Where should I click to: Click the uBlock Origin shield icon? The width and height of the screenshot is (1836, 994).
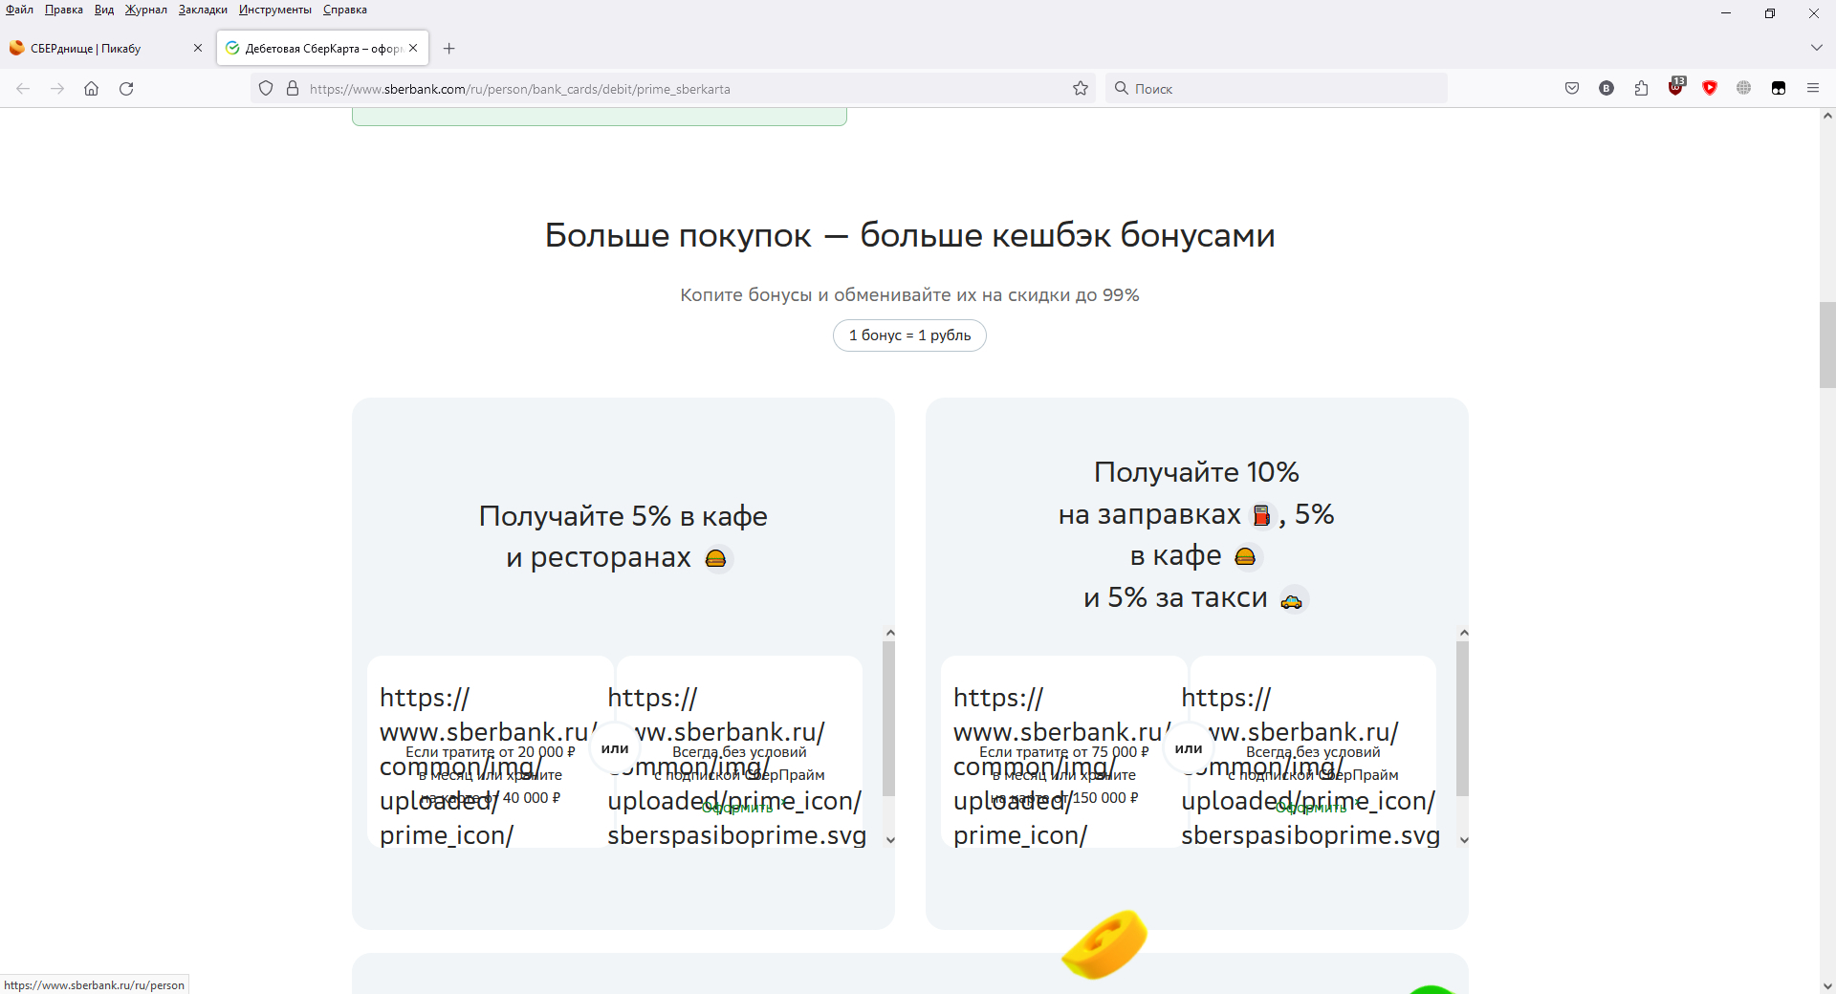1675,88
